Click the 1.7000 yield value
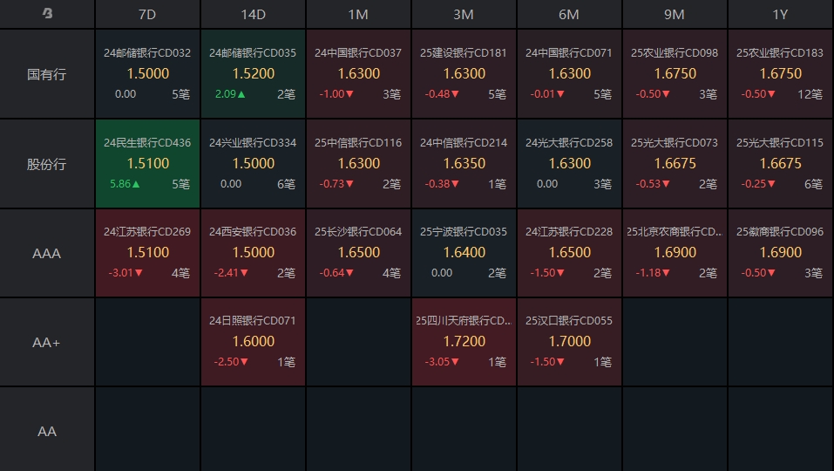The width and height of the screenshot is (834, 471). pos(570,341)
